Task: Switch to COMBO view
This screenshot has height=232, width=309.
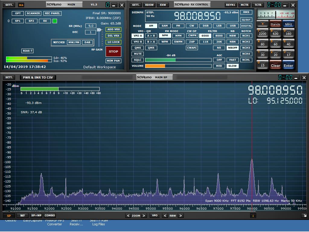Action: point(50,215)
